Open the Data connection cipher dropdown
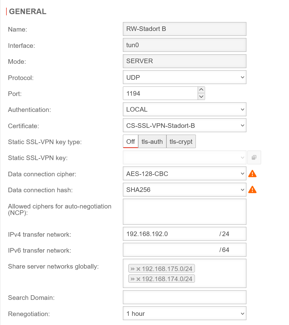 184,174
